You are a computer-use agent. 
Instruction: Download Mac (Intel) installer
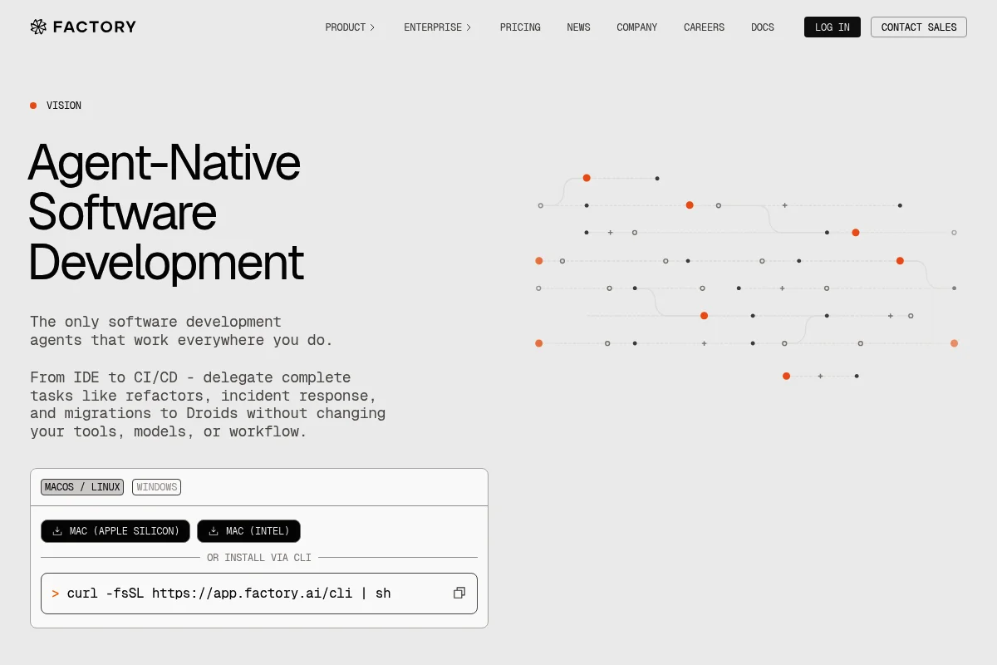[x=248, y=531]
